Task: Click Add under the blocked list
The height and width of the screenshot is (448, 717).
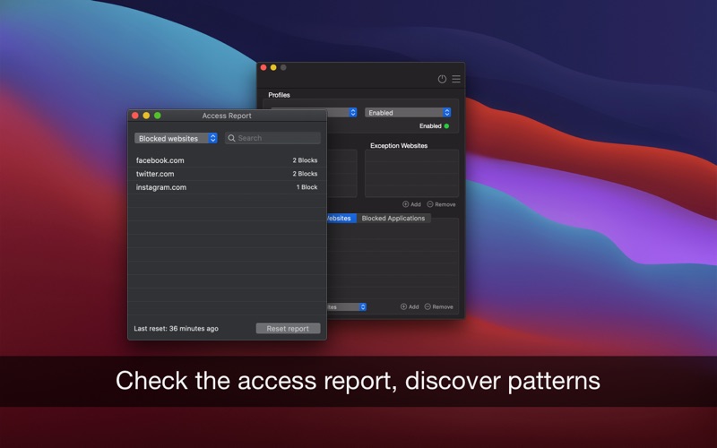Action: [410, 306]
